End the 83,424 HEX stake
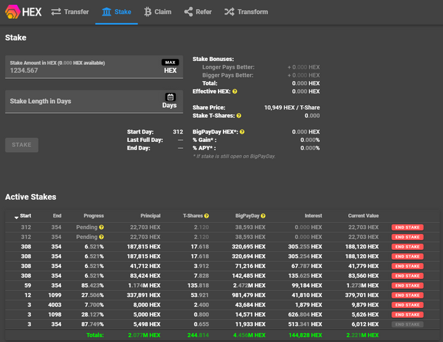 point(408,276)
